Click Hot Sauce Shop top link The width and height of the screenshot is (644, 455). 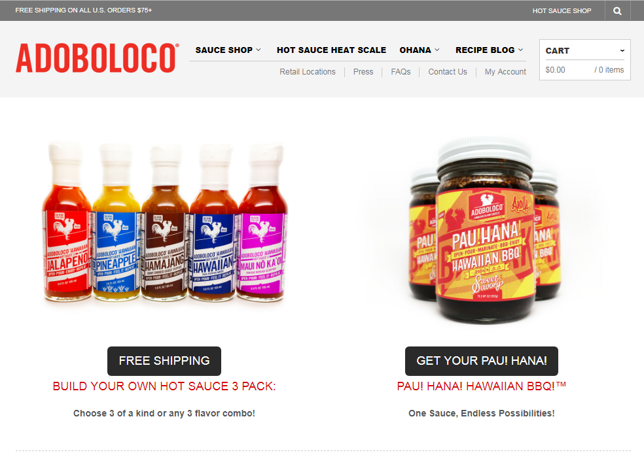(562, 10)
